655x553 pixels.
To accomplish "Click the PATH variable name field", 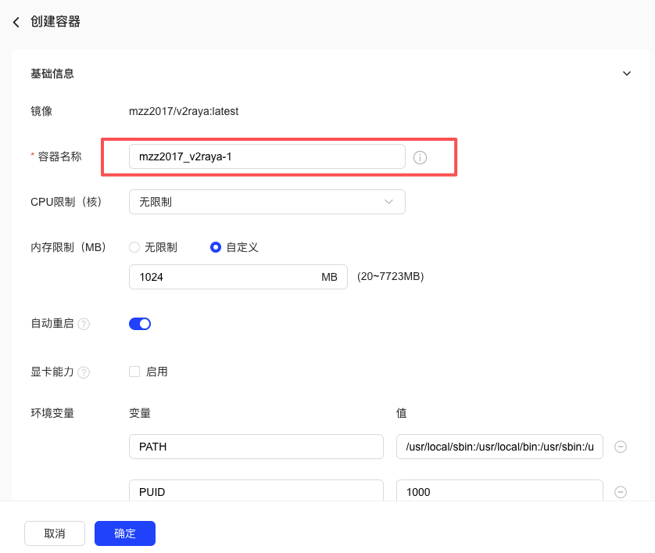I will tap(256, 447).
